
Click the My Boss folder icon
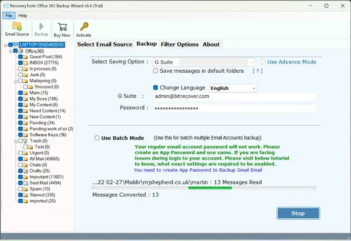[x=25, y=99]
